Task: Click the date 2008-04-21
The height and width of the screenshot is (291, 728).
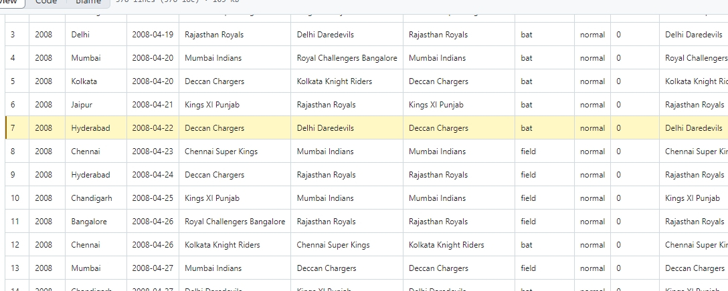Action: pyautogui.click(x=153, y=105)
